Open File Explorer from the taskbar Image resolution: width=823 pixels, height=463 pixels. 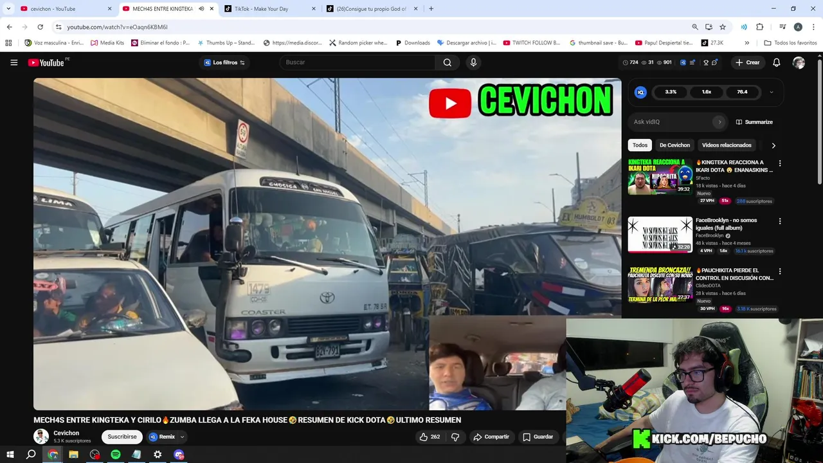[73, 455]
